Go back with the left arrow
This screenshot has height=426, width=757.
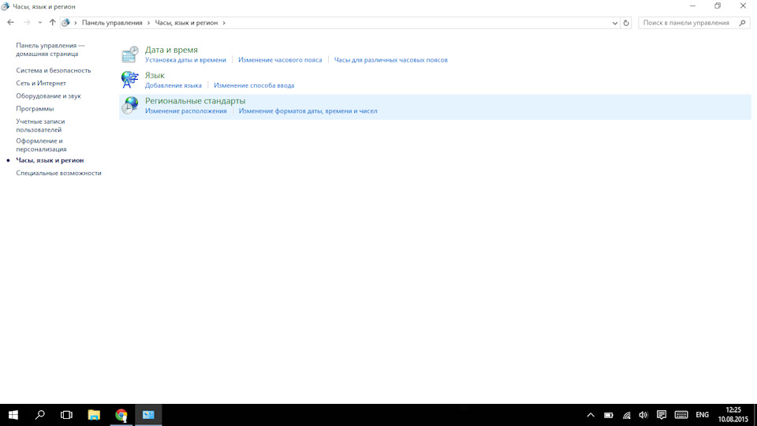(x=10, y=23)
